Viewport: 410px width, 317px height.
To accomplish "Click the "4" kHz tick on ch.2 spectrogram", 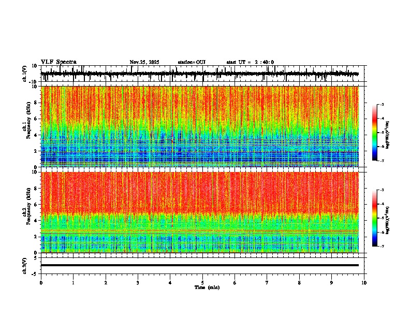I will [36, 221].
